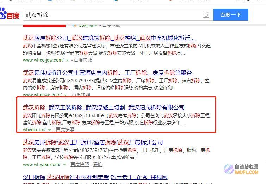Viewport: 266px width, 184px height.
Task: Open result 武汉拆除_武汉工装拆除_武汉混凝土切割
Action: click(x=104, y=107)
